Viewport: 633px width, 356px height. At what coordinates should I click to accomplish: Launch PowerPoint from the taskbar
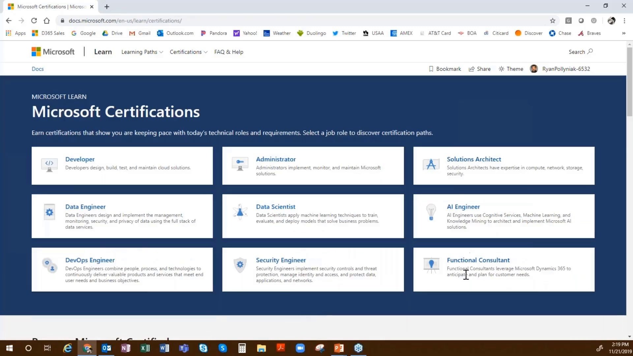click(x=339, y=348)
